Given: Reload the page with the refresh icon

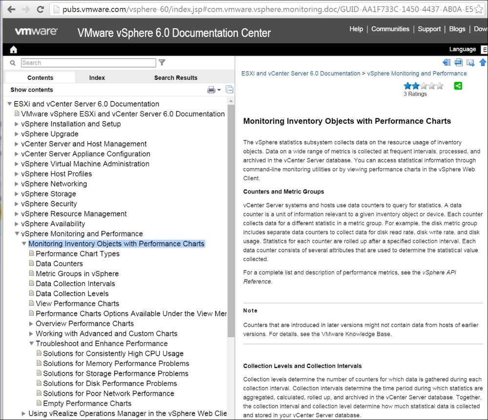Looking at the screenshot, I should click(40, 9).
